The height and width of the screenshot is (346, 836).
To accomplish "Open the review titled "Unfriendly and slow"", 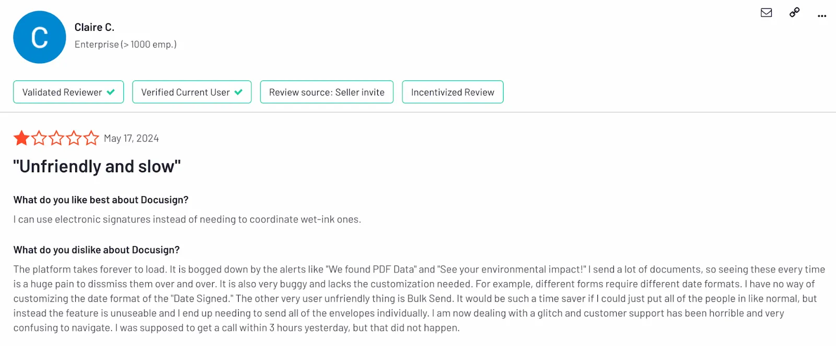I will point(96,166).
